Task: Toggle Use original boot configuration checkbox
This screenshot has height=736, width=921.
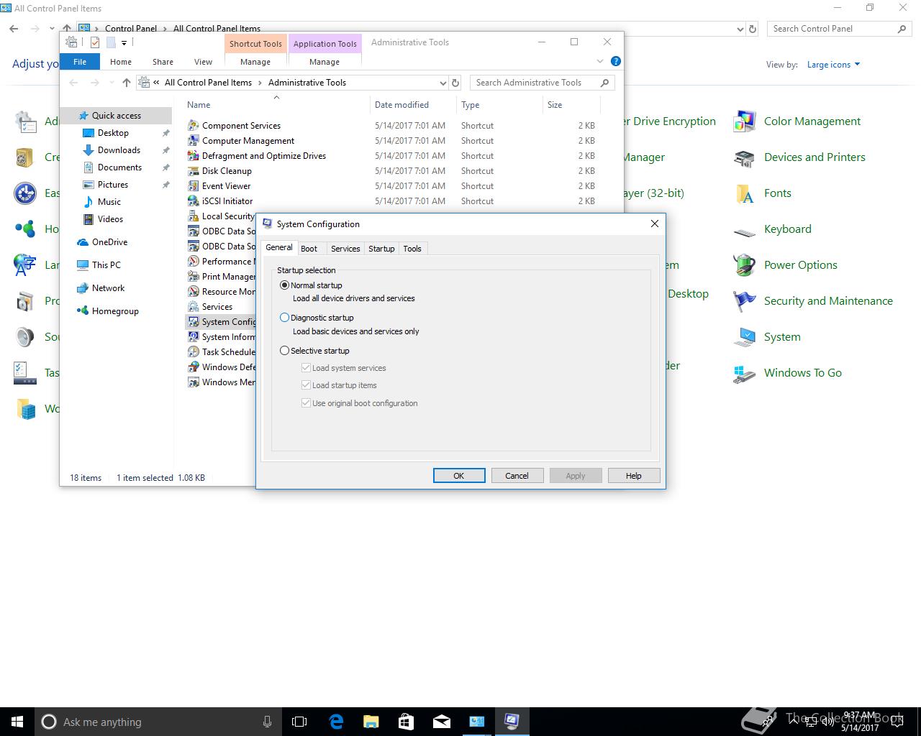Action: point(306,403)
